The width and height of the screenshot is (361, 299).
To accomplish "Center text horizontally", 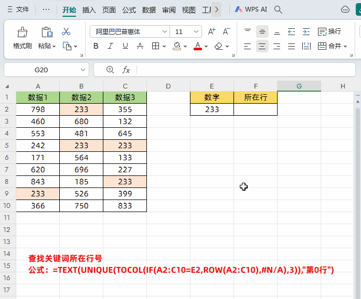I will (x=262, y=46).
